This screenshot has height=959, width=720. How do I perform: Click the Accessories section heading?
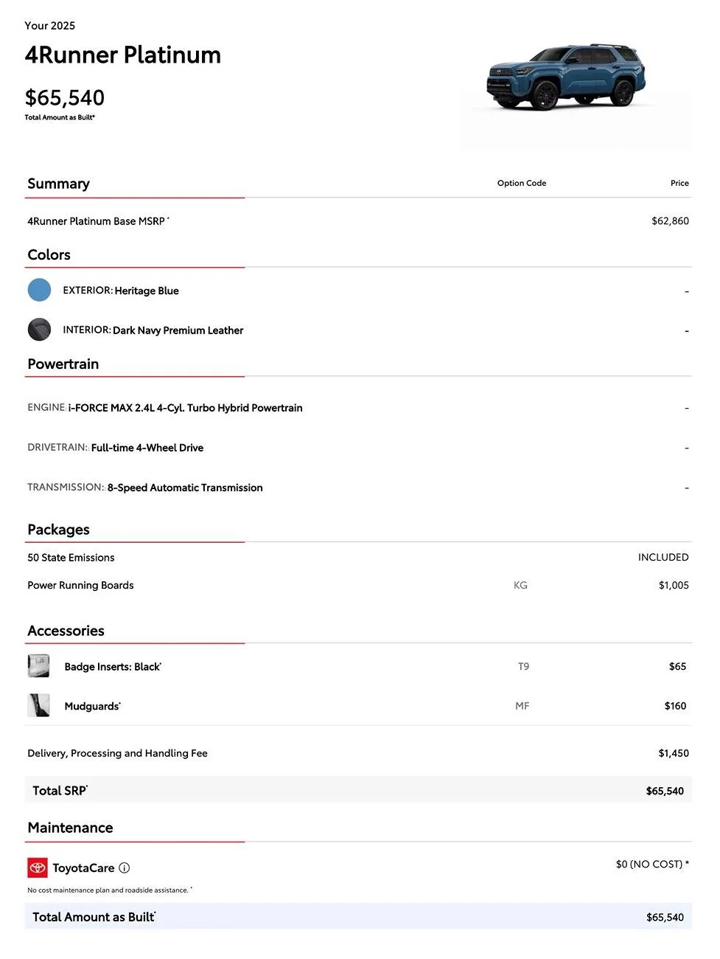tap(66, 631)
